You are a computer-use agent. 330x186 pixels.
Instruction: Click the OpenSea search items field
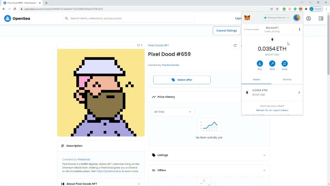click(x=128, y=18)
